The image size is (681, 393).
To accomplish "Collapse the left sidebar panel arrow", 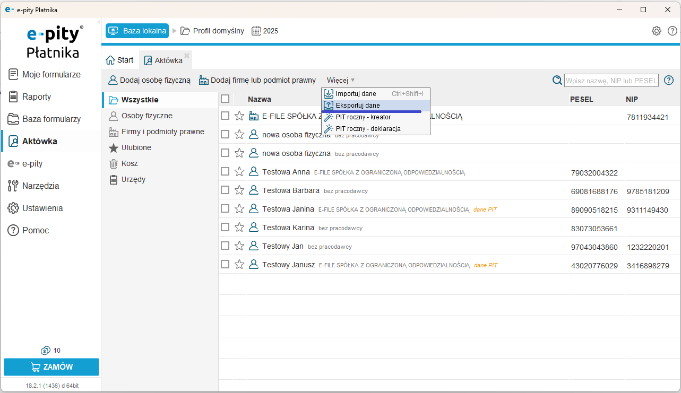I will click(x=98, y=22).
